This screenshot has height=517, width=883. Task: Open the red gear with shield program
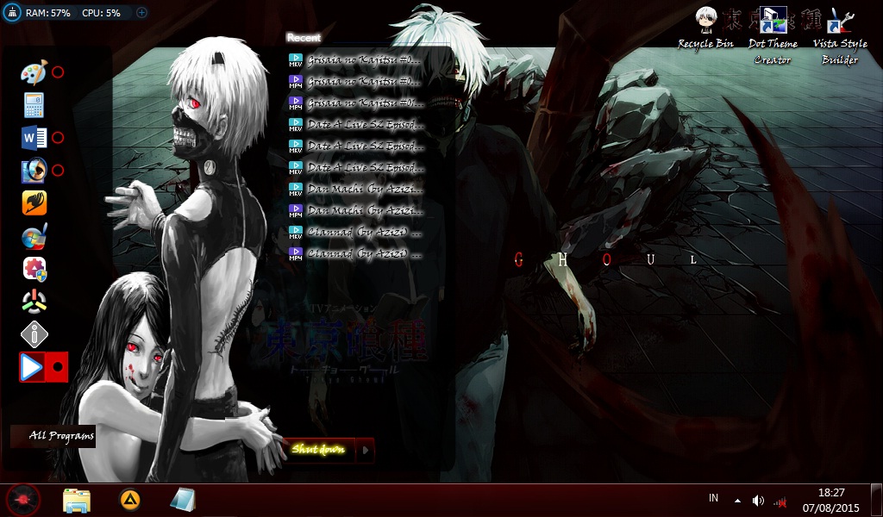coord(34,269)
